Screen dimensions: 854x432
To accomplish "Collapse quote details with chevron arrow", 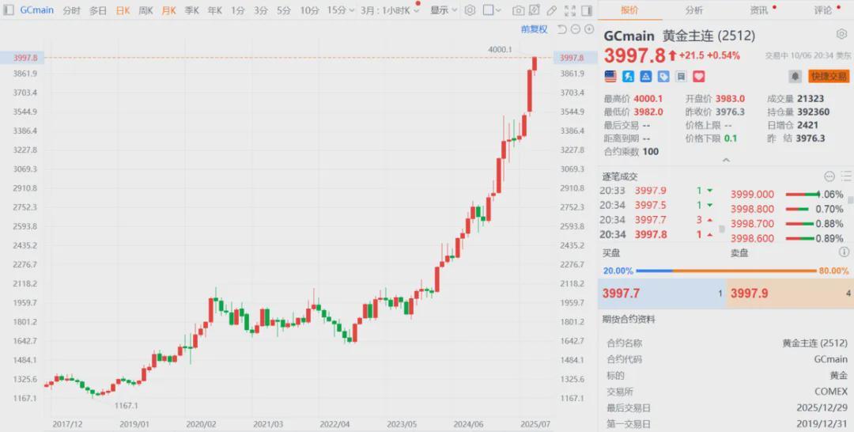I will (x=725, y=161).
